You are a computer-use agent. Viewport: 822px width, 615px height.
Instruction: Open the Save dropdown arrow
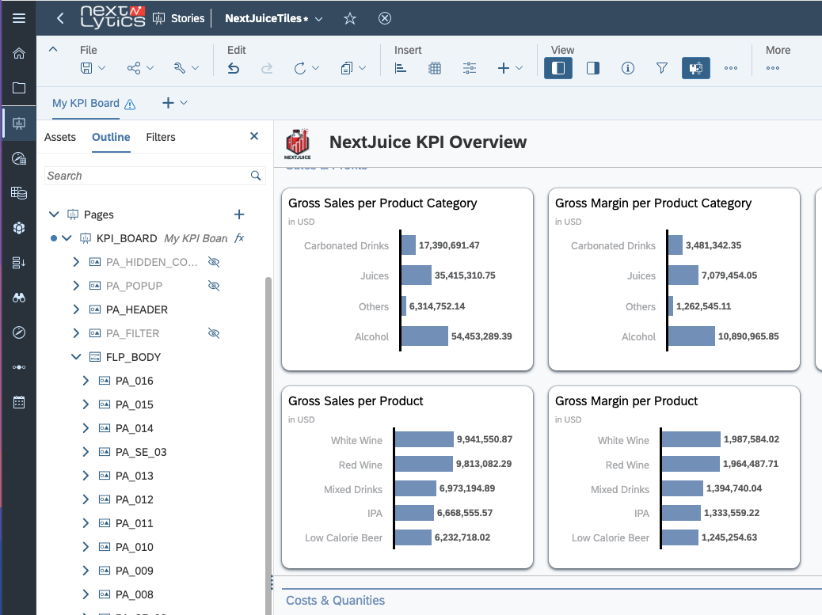click(101, 68)
